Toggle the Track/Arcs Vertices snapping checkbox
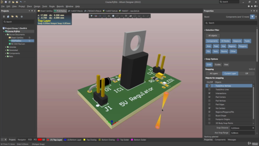Image resolution: width=259 pixels, height=146 pixels. coord(209,86)
